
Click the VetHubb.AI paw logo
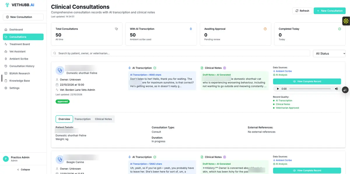[x=7, y=5]
